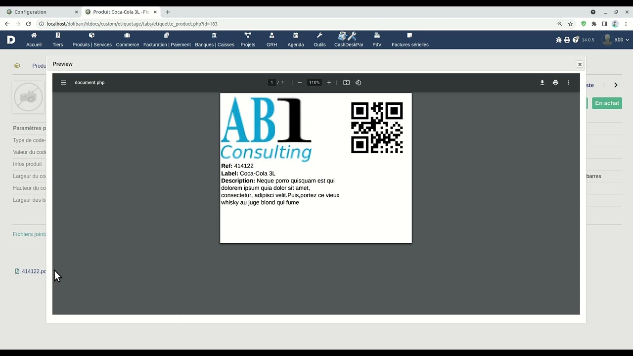Screen dimensions: 633x356
Task: Open the Accueil menu
Action: point(34,40)
